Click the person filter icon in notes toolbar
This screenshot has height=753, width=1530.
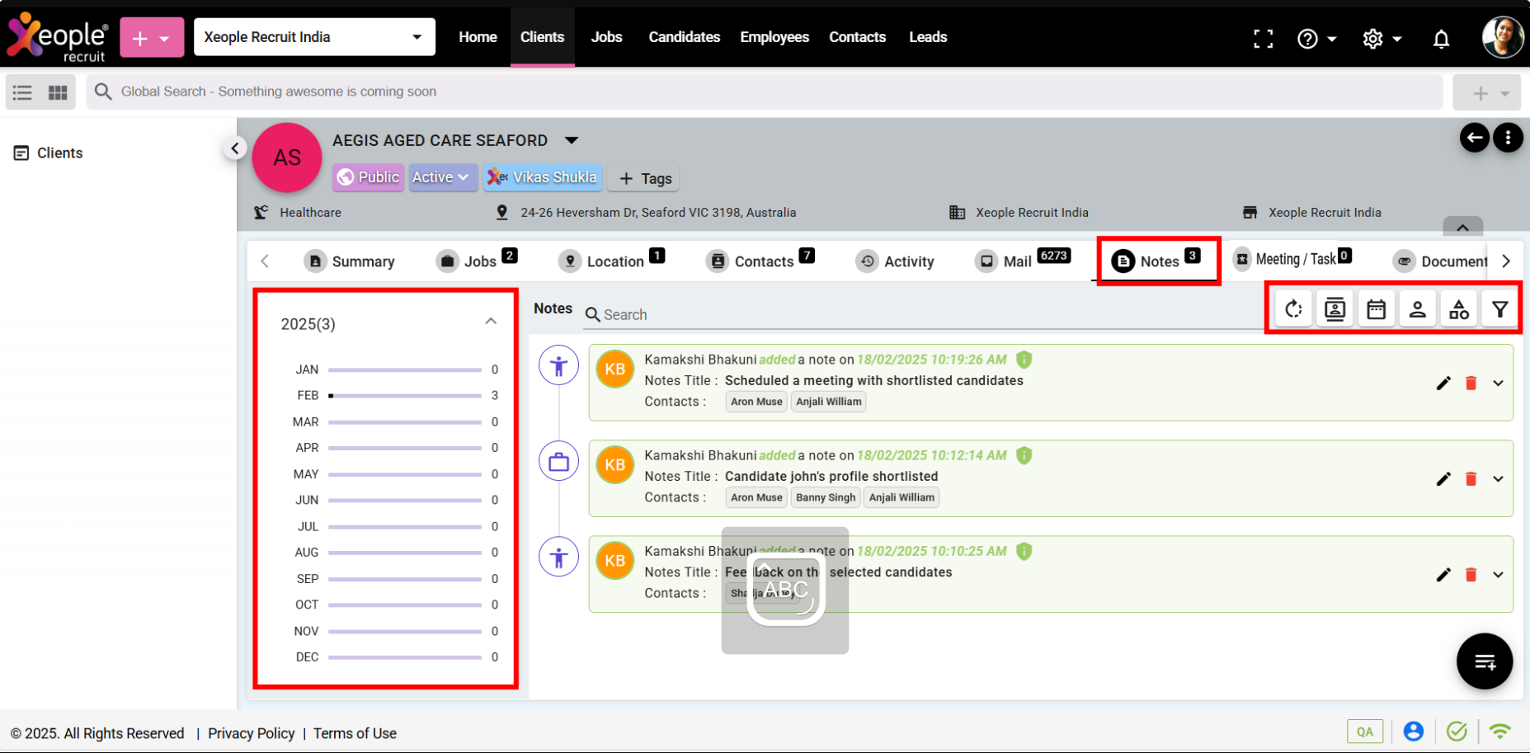1417,309
